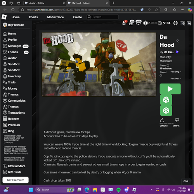
Task: Click the taskbar Search box
Action: point(55,190)
